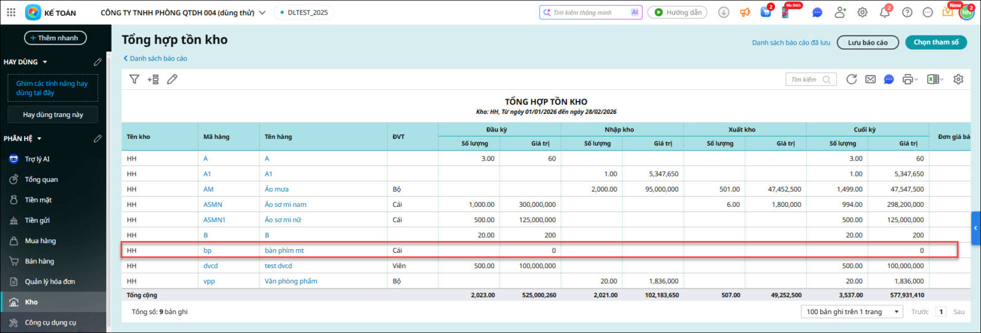Open the notifications bell

(885, 12)
